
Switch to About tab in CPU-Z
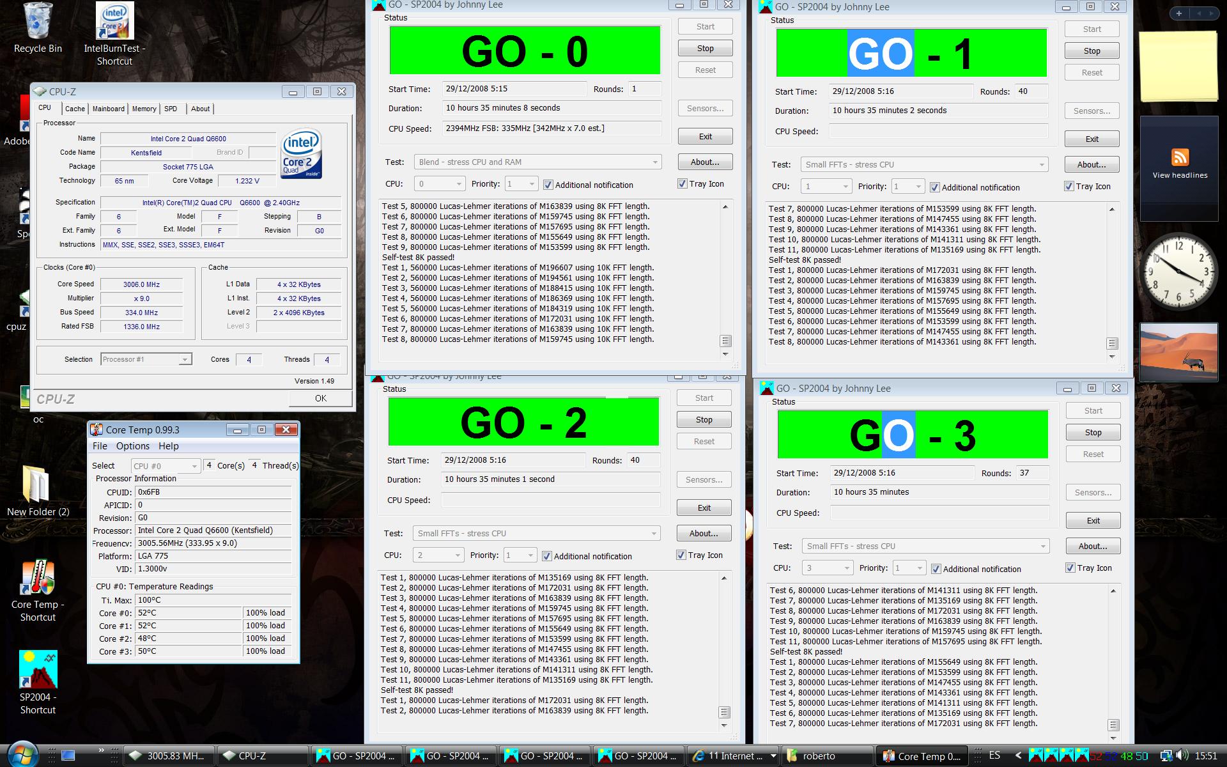click(200, 109)
